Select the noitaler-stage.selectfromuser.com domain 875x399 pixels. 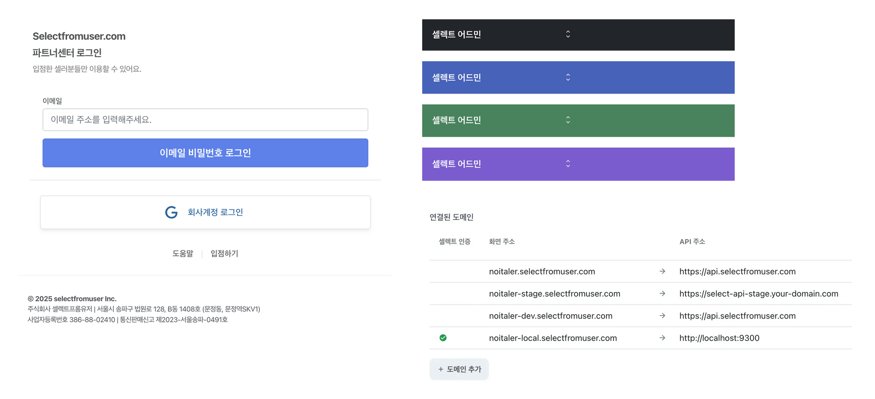554,294
